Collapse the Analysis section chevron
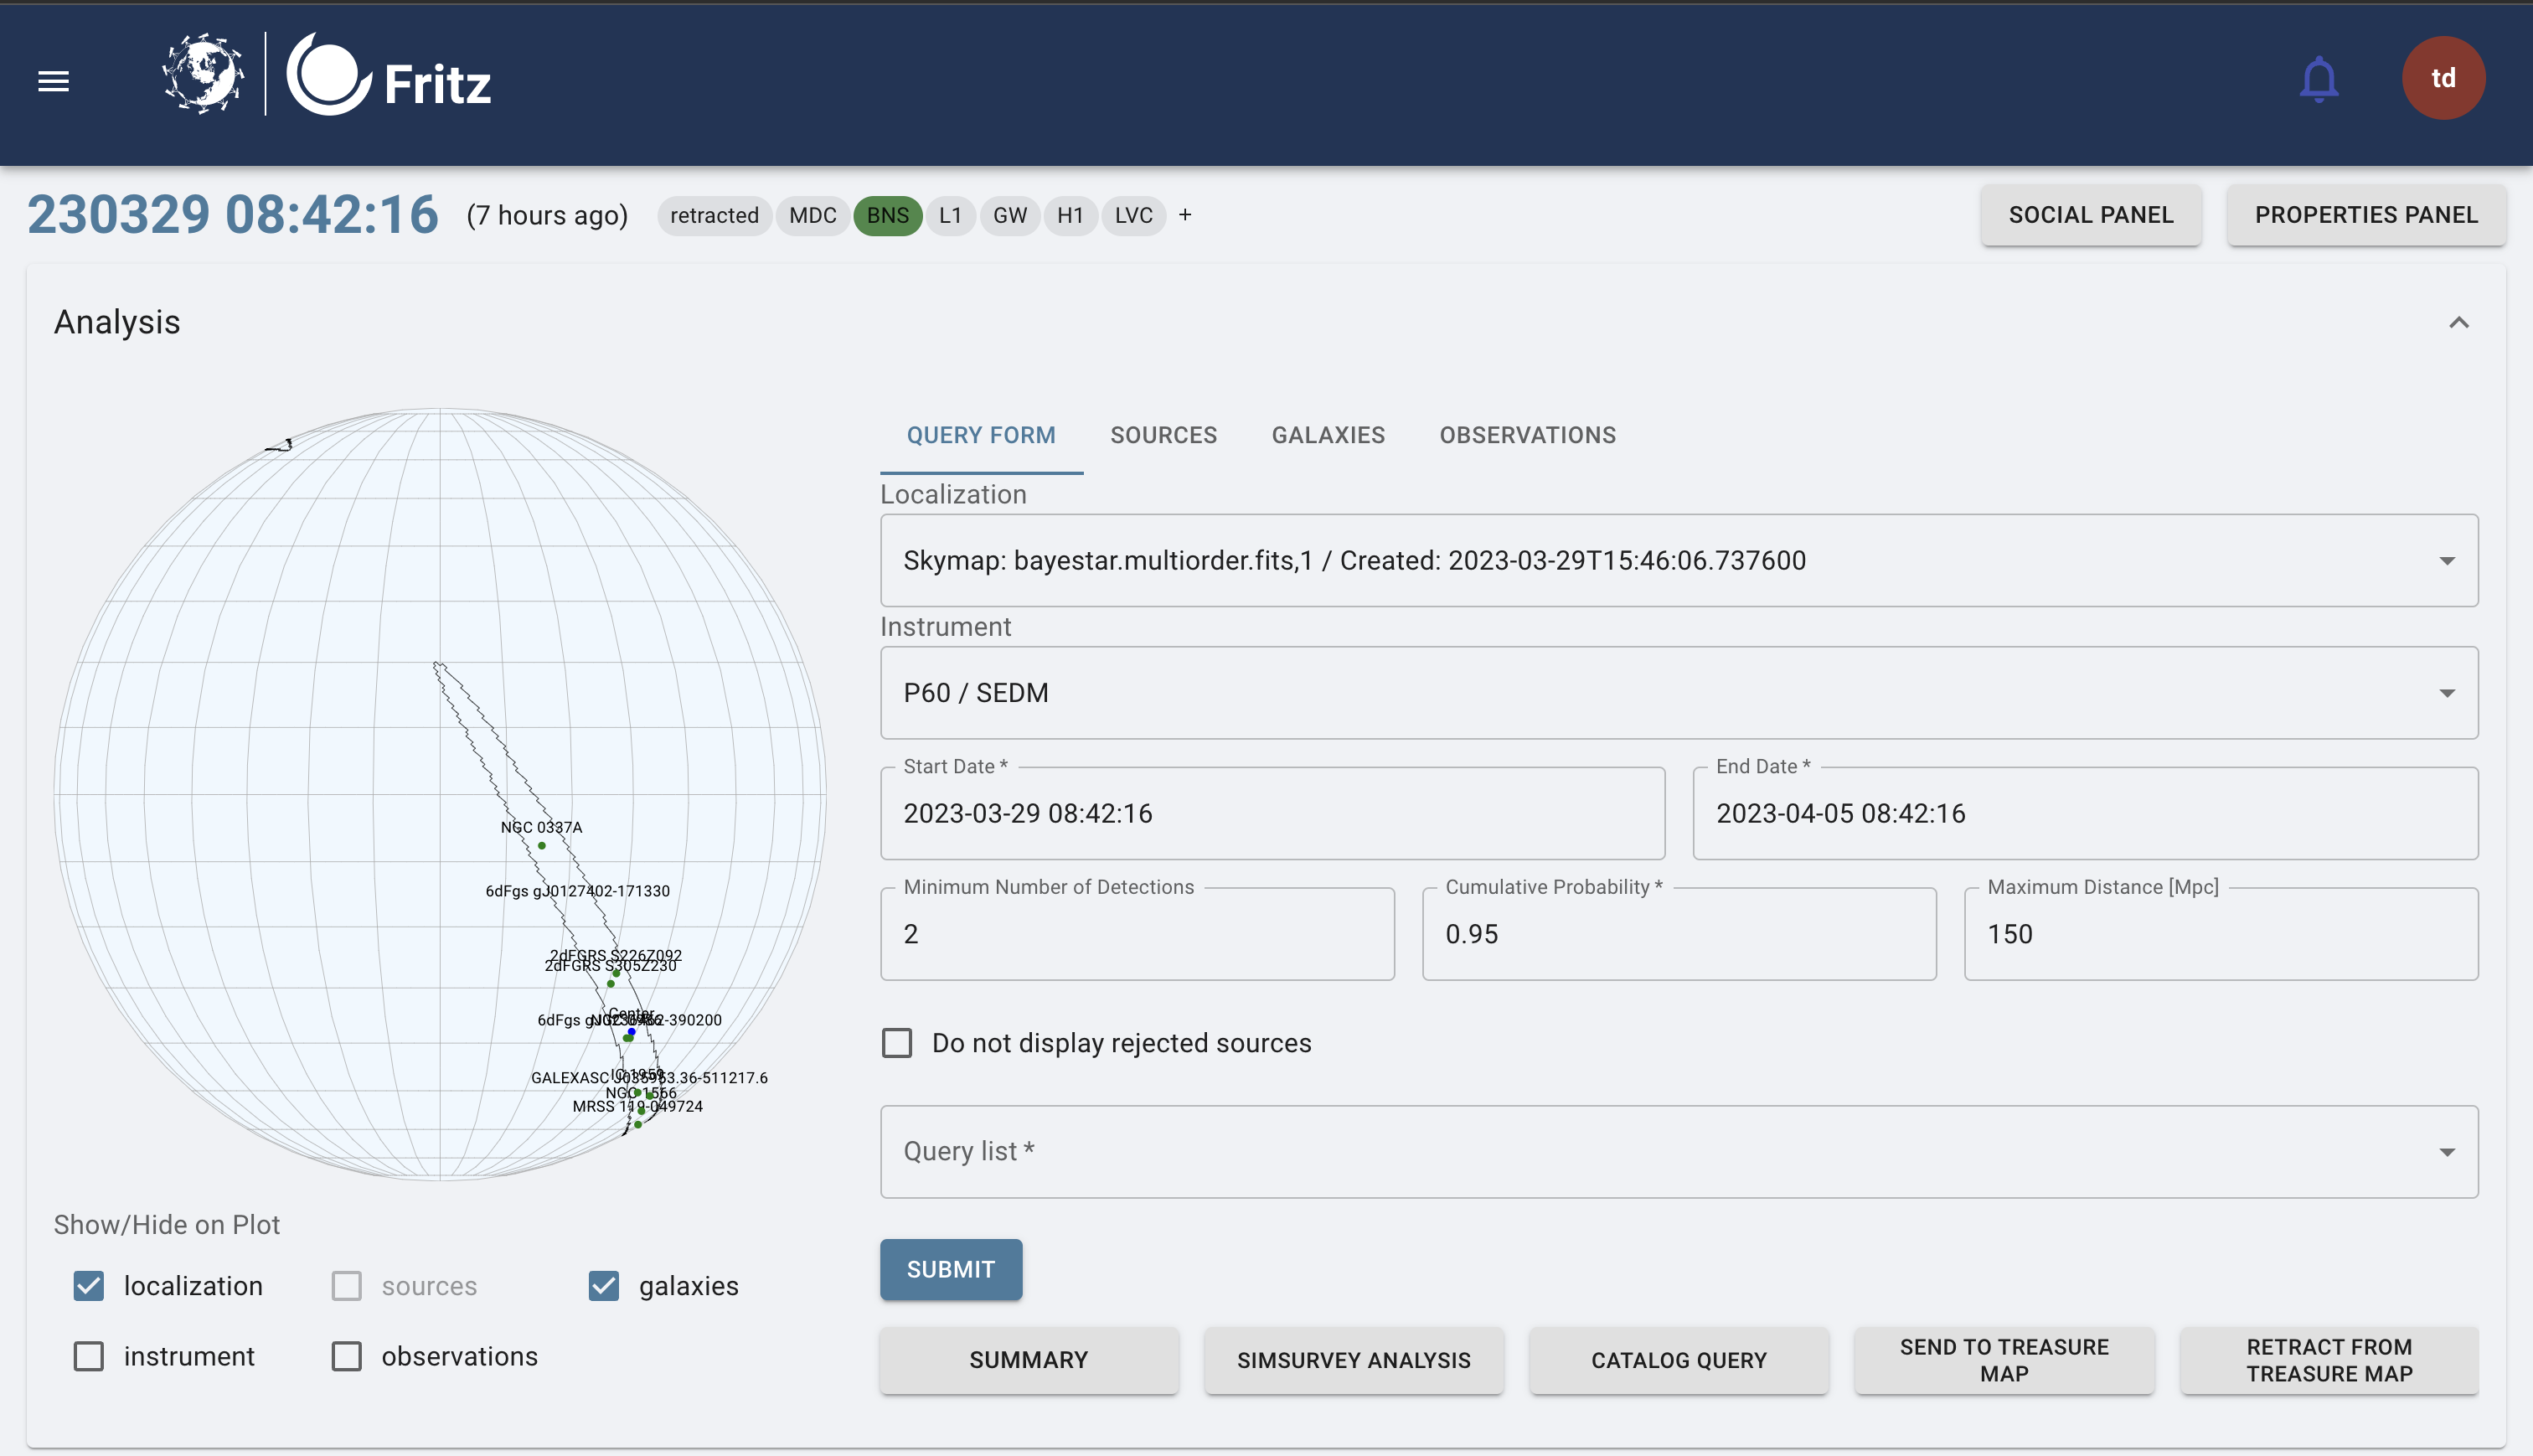Viewport: 2533px width, 1456px height. click(x=2458, y=322)
